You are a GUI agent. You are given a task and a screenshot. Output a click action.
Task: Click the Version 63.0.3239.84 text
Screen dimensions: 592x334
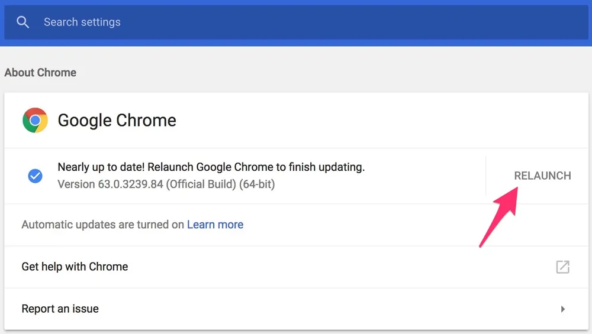[166, 184]
